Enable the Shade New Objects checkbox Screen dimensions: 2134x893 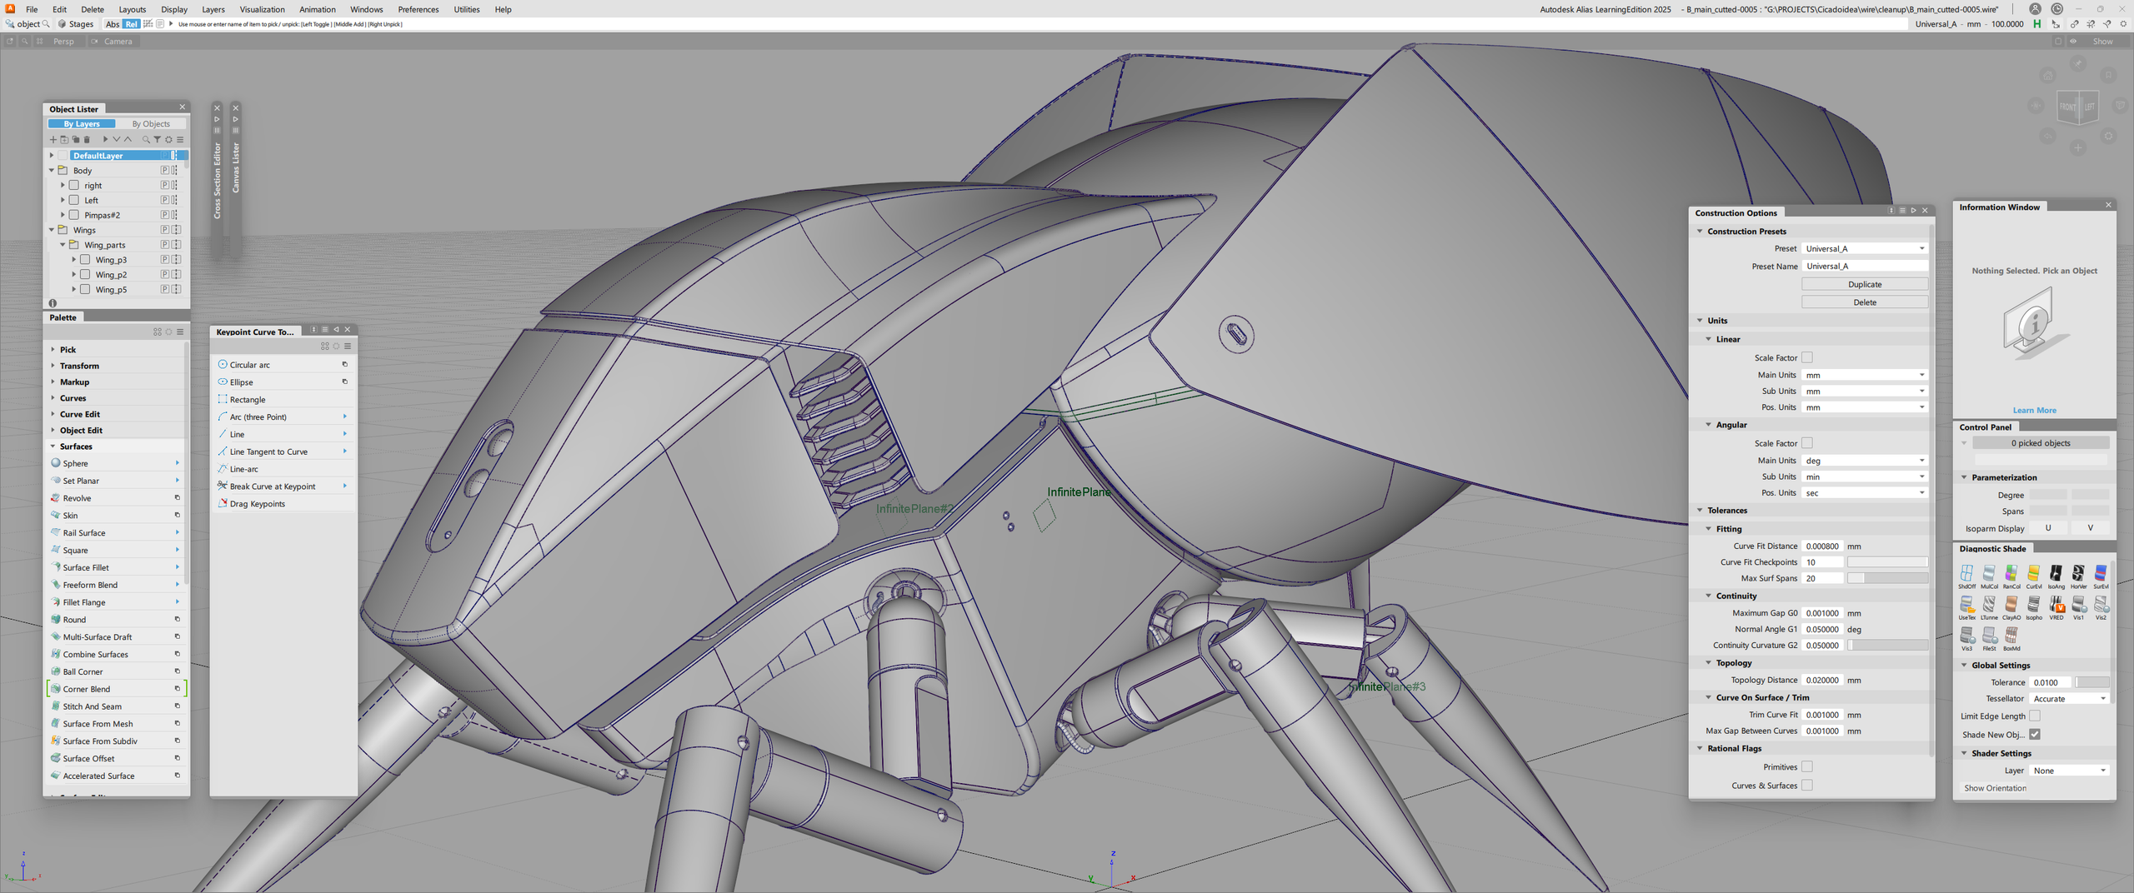coord(2035,734)
